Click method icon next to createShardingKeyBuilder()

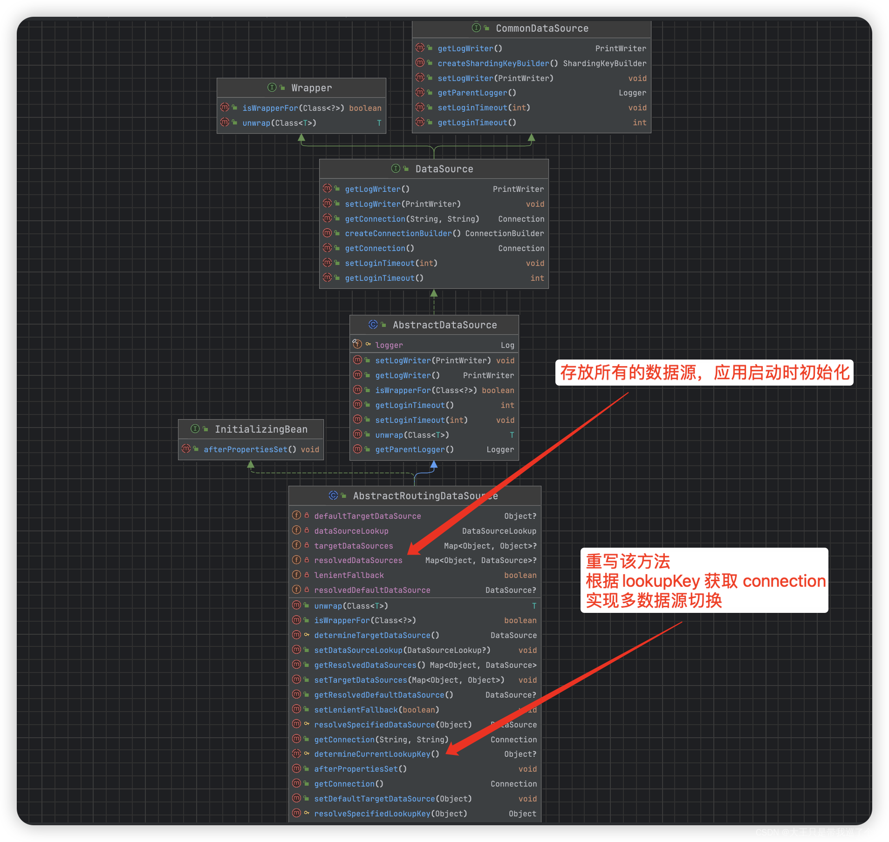[420, 63]
